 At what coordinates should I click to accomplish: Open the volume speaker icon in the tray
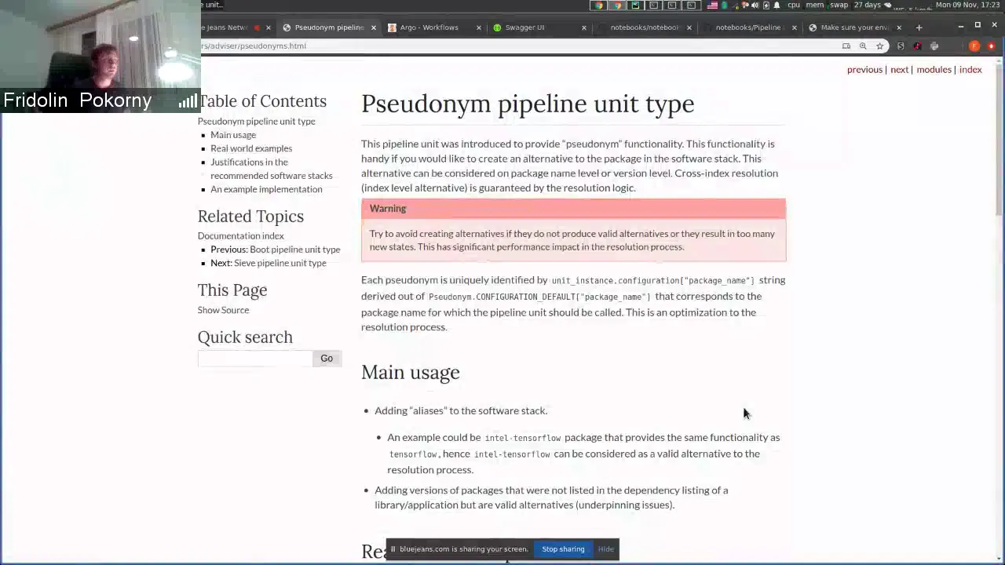point(755,5)
